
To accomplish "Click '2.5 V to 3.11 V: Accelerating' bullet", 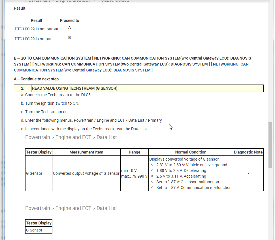I will 181,176.
